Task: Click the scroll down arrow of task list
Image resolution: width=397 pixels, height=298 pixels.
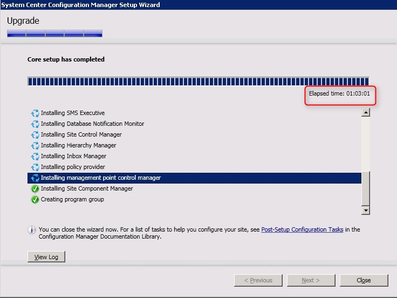Action: click(x=366, y=211)
